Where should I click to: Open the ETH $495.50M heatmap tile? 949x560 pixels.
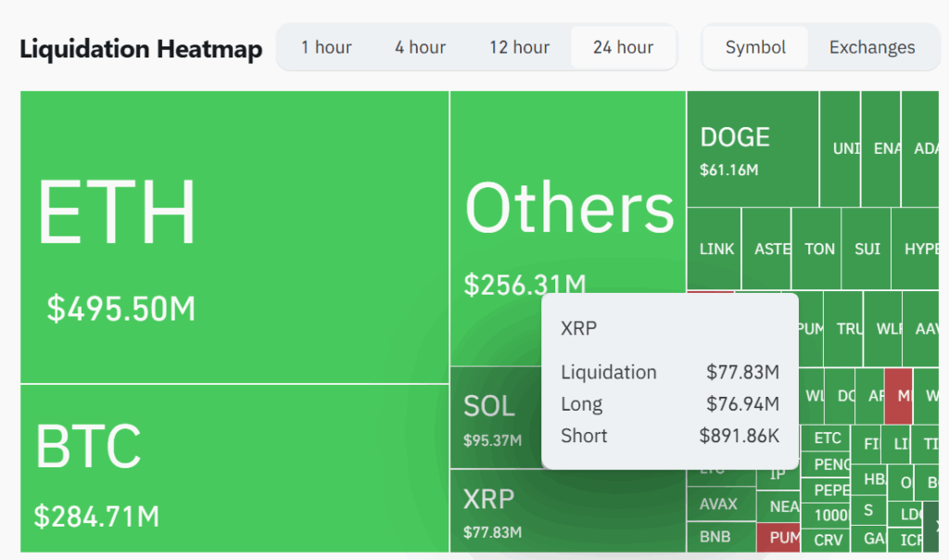coord(234,236)
